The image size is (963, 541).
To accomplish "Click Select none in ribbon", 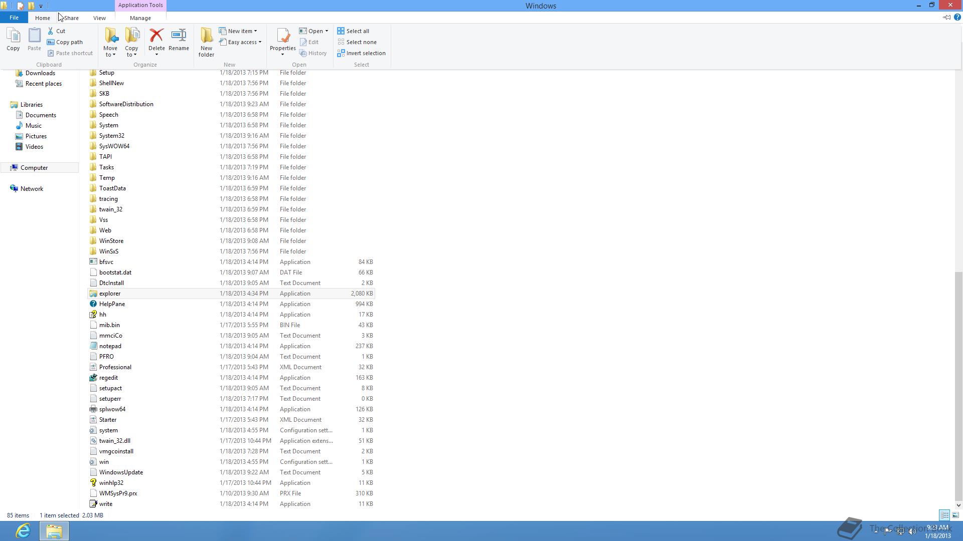I will click(x=357, y=42).
